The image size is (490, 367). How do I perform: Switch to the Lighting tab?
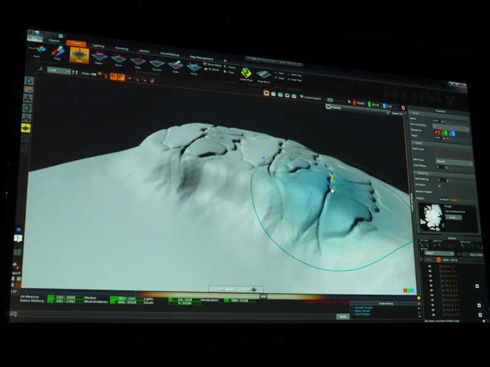click(x=98, y=45)
